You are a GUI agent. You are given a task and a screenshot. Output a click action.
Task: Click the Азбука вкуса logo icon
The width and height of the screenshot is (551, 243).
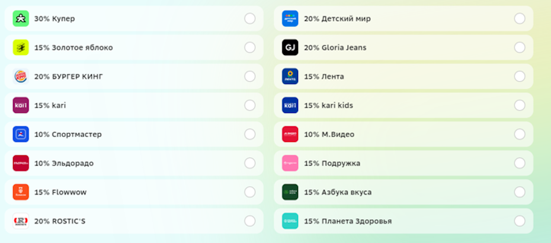tap(290, 192)
